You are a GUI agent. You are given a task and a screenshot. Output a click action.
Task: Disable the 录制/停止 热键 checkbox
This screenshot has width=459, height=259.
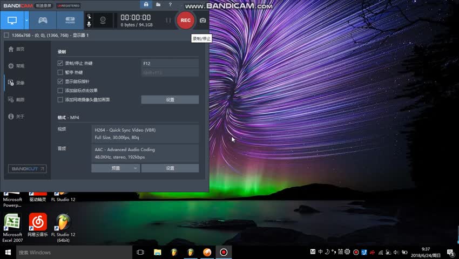(x=60, y=63)
